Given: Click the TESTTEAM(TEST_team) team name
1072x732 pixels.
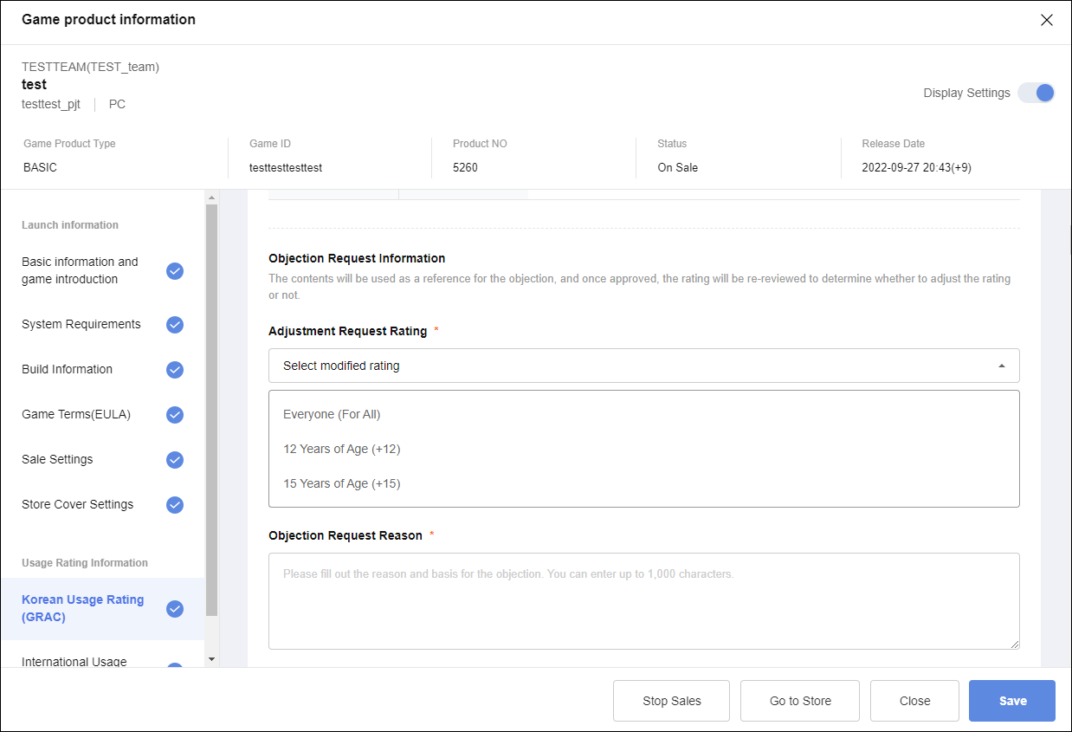Looking at the screenshot, I should pos(90,67).
